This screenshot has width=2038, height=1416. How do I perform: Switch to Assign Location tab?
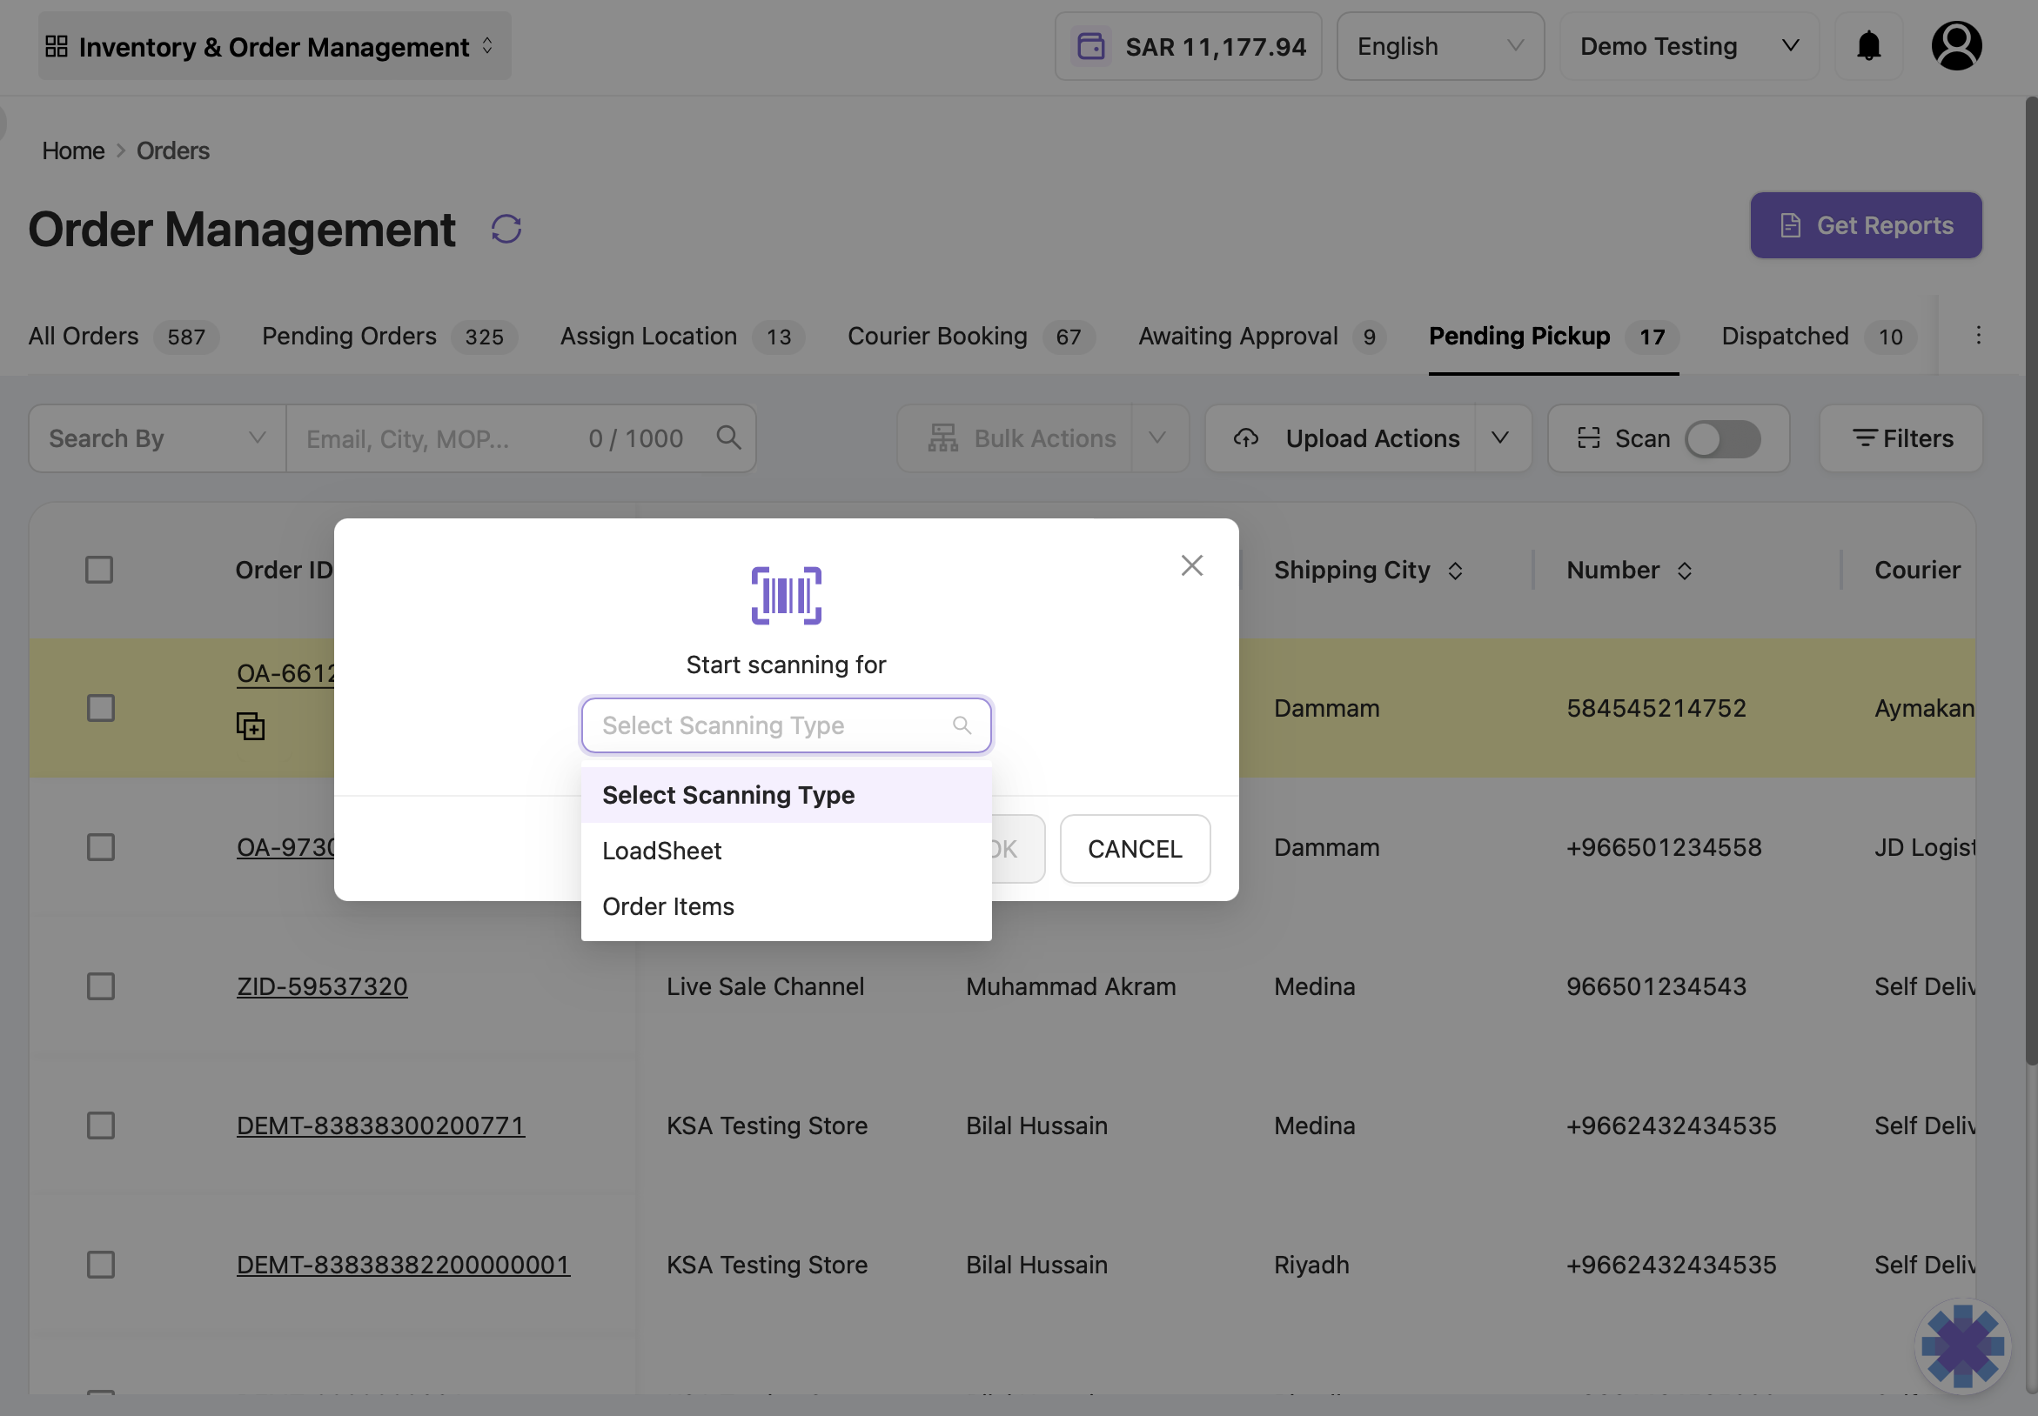pyautogui.click(x=681, y=337)
